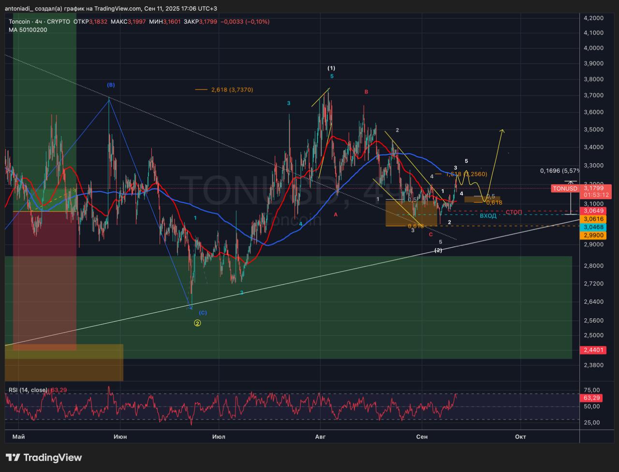Click the 3,5000 price axis level
This screenshot has height=472, width=619.
593,129
